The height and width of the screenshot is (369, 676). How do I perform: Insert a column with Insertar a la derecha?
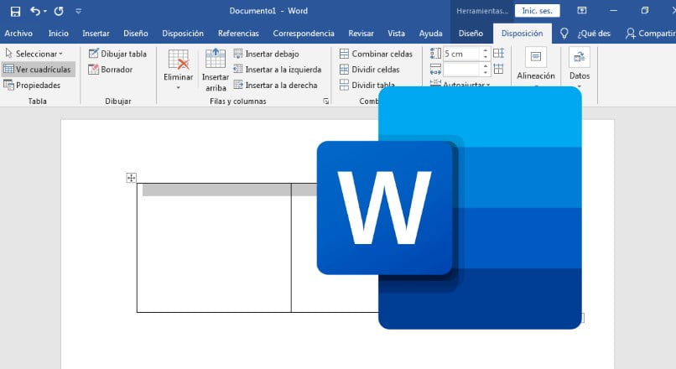coord(275,86)
